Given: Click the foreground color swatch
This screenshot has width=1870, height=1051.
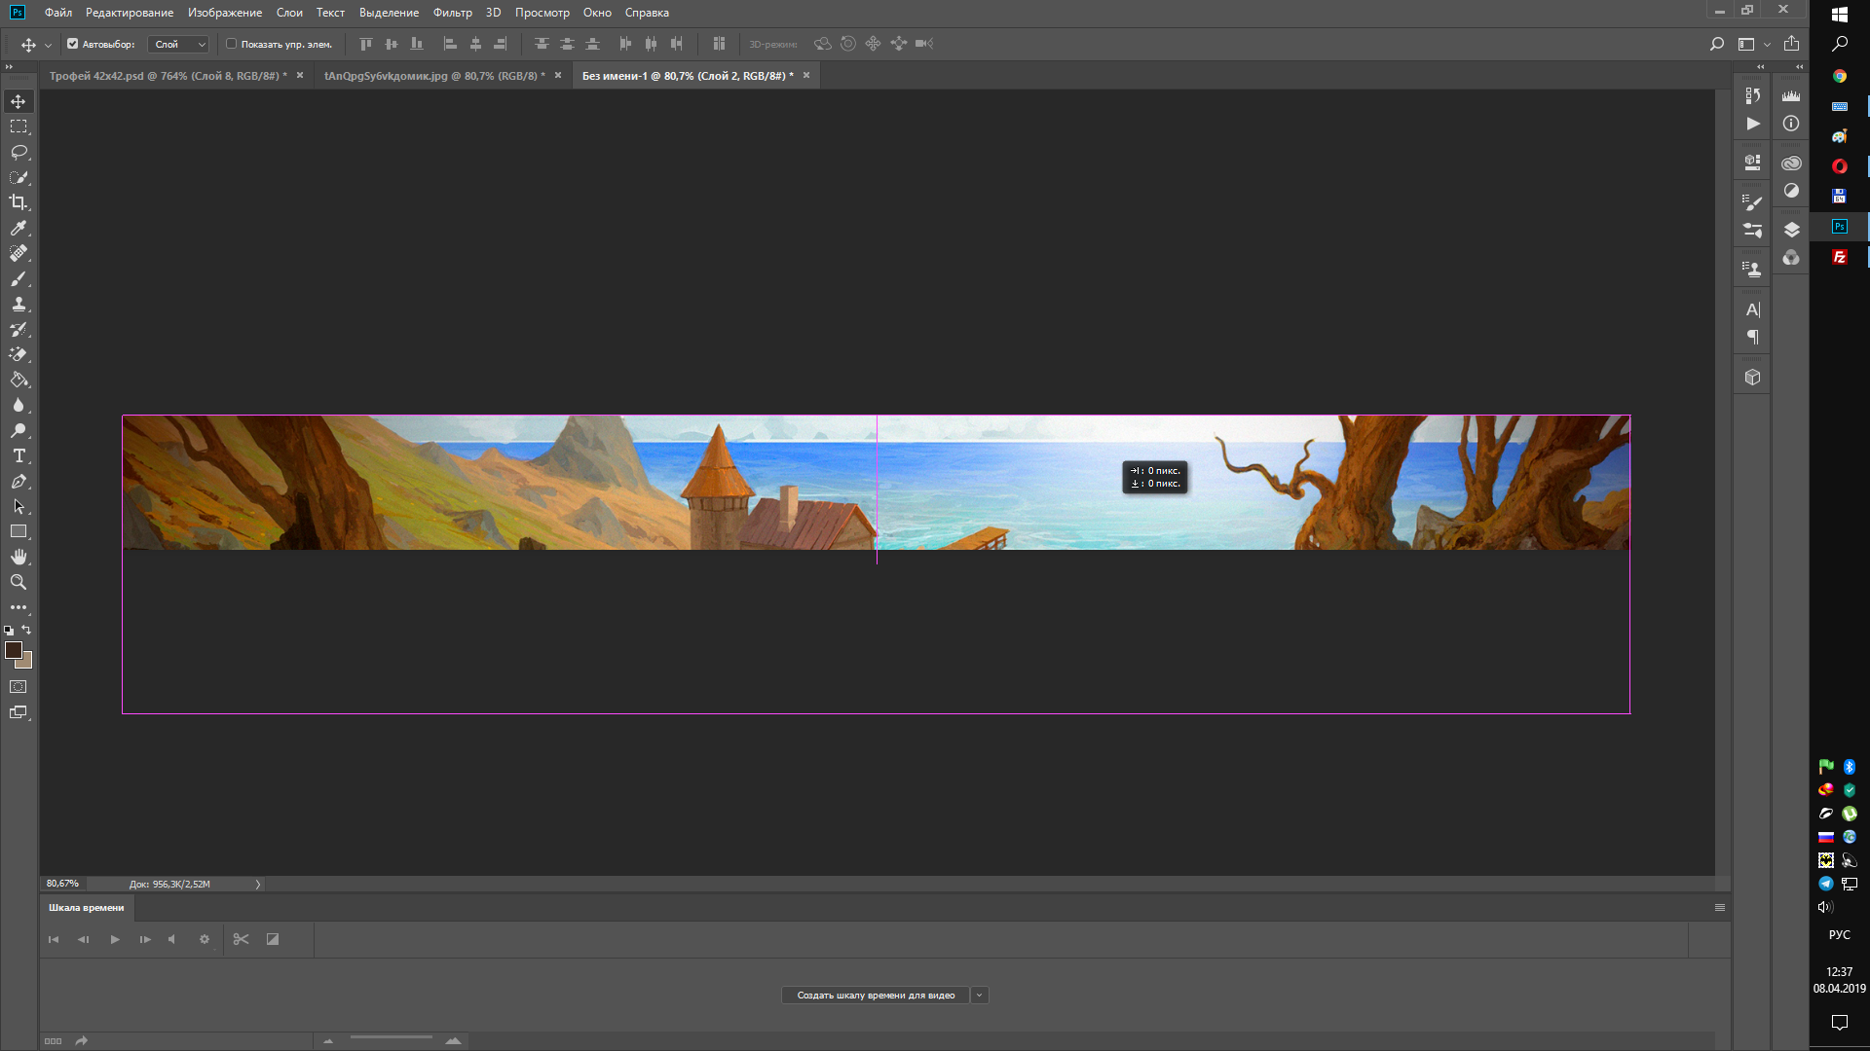Looking at the screenshot, I should [14, 650].
